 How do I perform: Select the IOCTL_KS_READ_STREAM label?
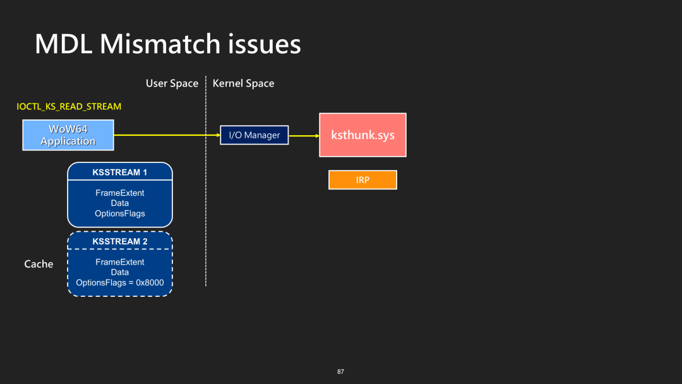tap(69, 107)
